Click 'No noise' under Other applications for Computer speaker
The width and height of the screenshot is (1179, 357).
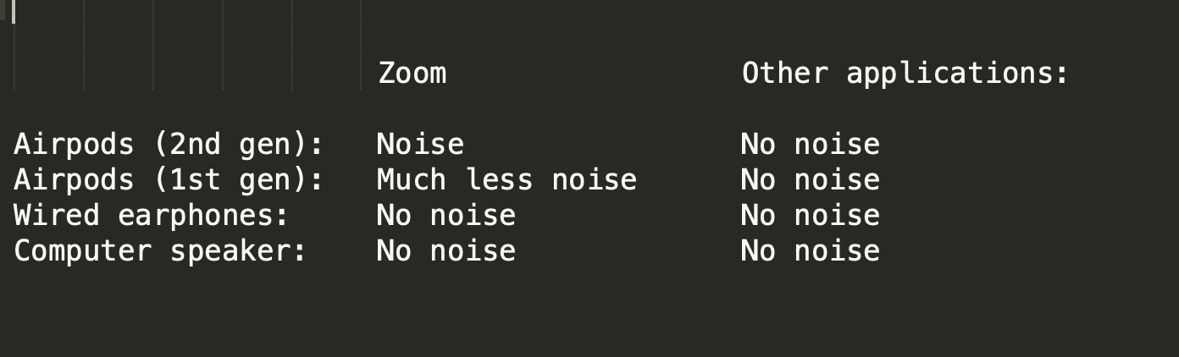[x=811, y=251]
